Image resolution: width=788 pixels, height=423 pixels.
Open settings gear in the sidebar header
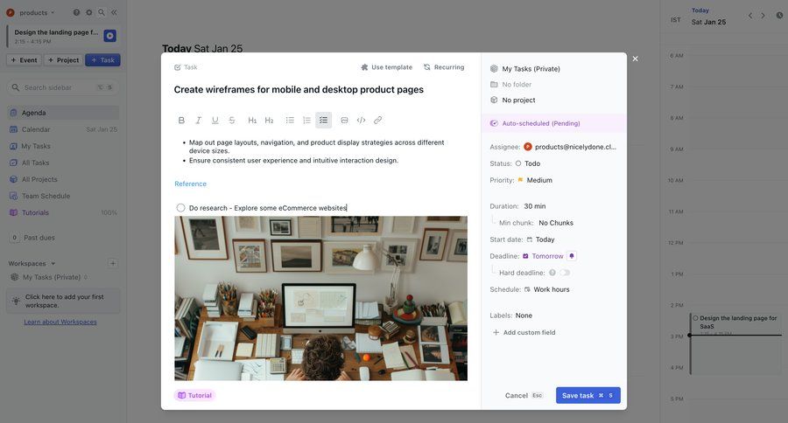(x=89, y=12)
